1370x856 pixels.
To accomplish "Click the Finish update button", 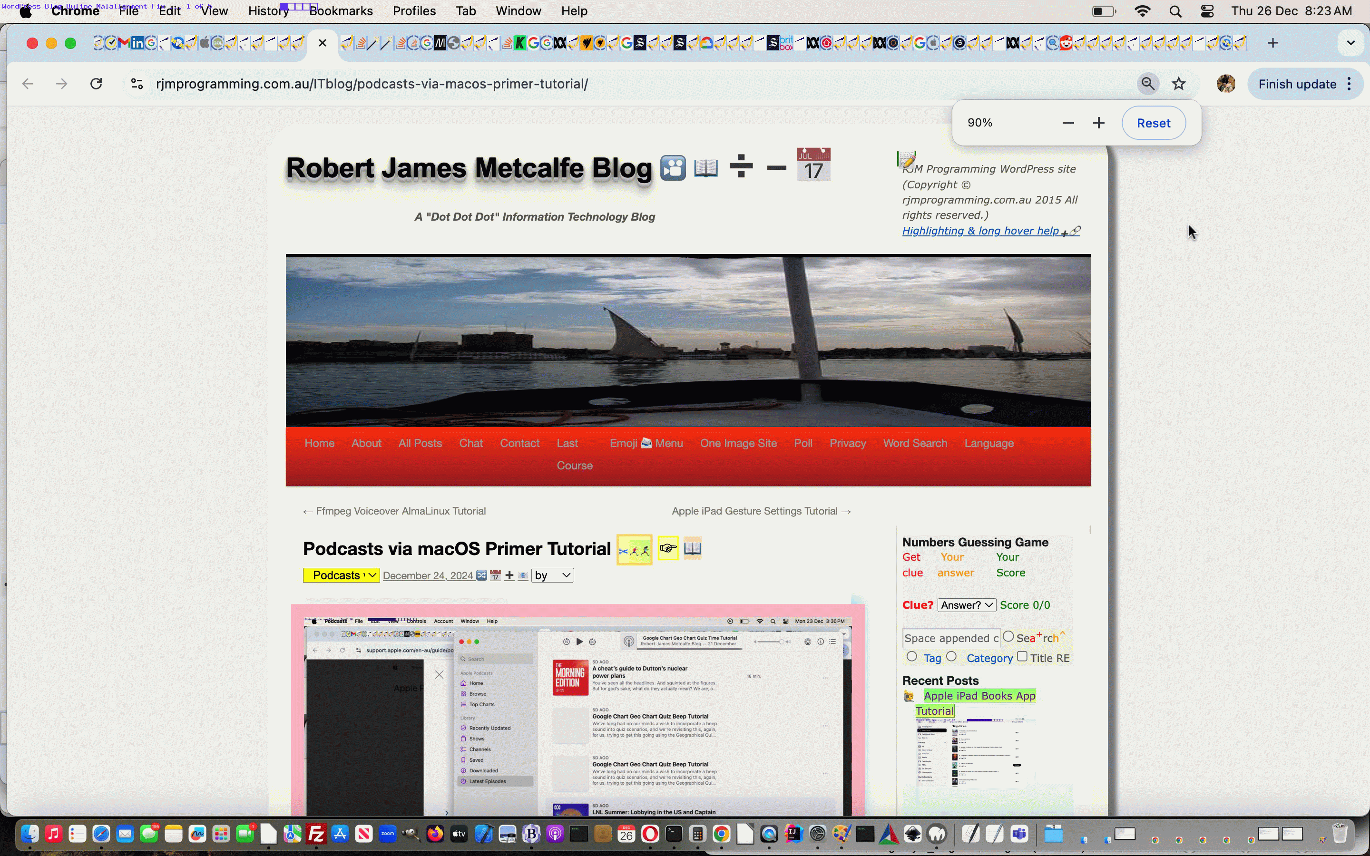I will click(x=1297, y=84).
